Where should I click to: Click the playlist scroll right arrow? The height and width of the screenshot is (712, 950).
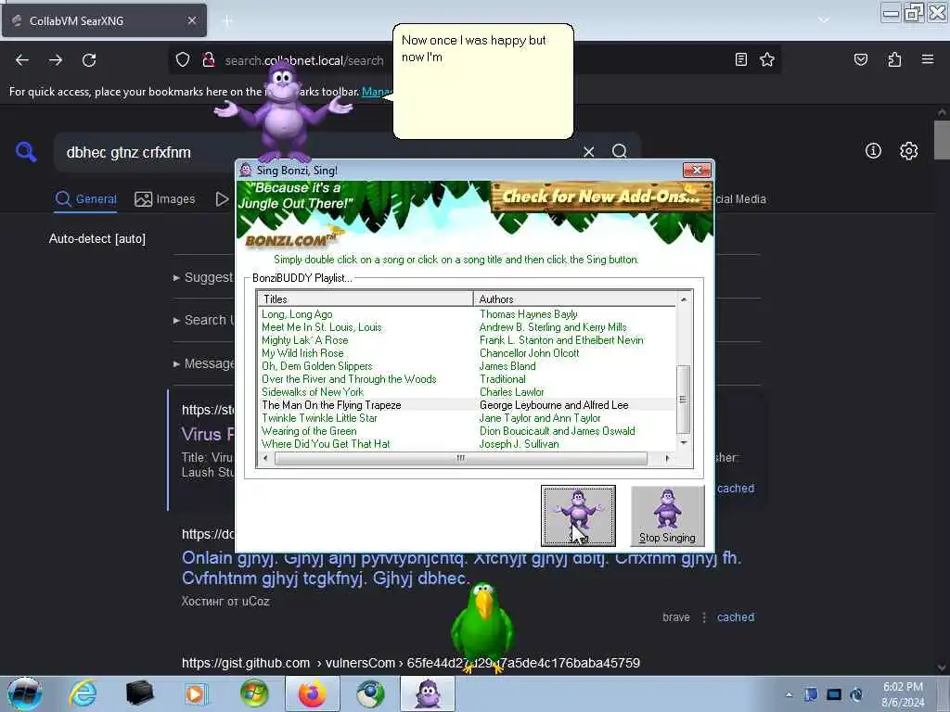click(667, 458)
